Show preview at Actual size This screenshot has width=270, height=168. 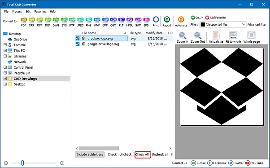216,37
